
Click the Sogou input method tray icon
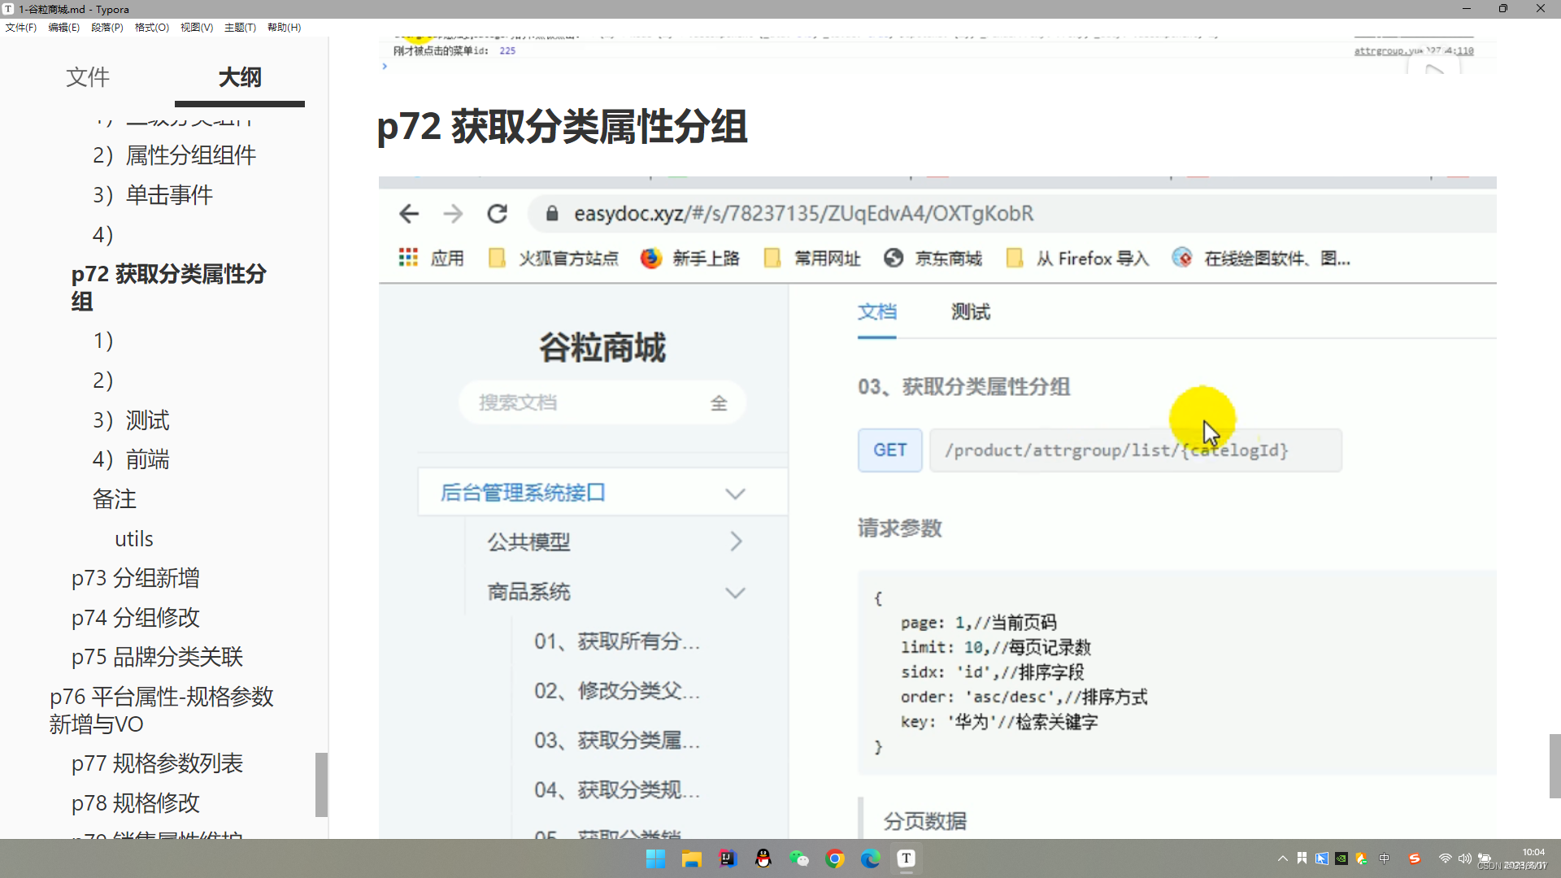1415,858
